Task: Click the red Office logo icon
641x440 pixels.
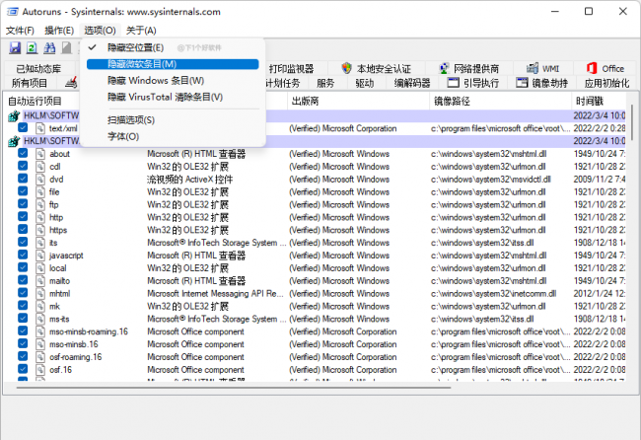Action: (592, 68)
